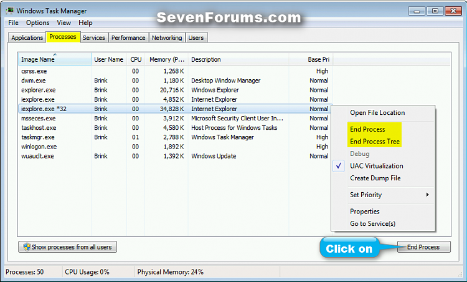Select the iexplore.exe row using 4,852 K
Image resolution: width=467 pixels, height=282 pixels.
(175, 99)
